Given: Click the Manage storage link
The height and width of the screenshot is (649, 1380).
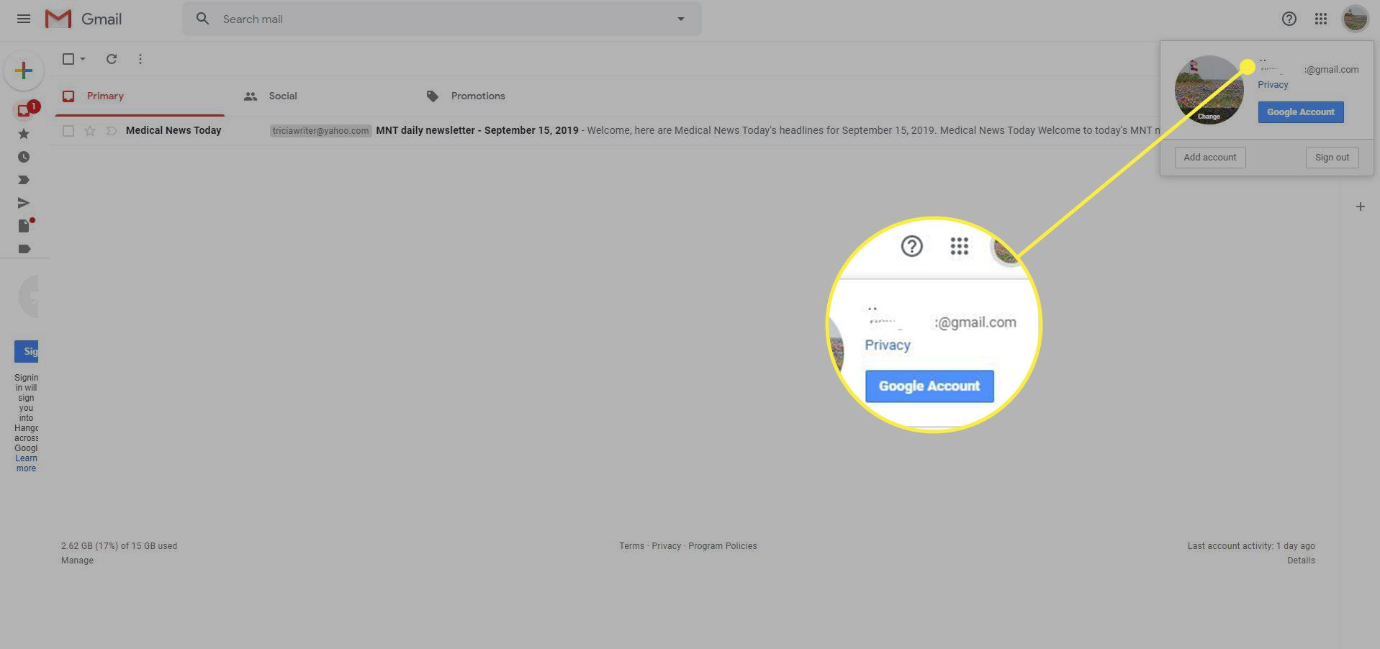Looking at the screenshot, I should pyautogui.click(x=77, y=560).
